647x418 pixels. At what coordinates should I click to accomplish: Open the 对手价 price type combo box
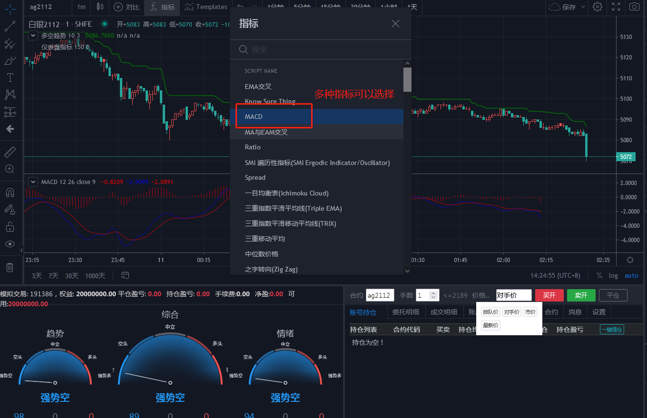[514, 295]
